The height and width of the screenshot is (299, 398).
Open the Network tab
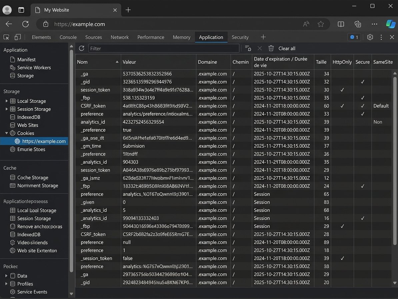coord(120,37)
